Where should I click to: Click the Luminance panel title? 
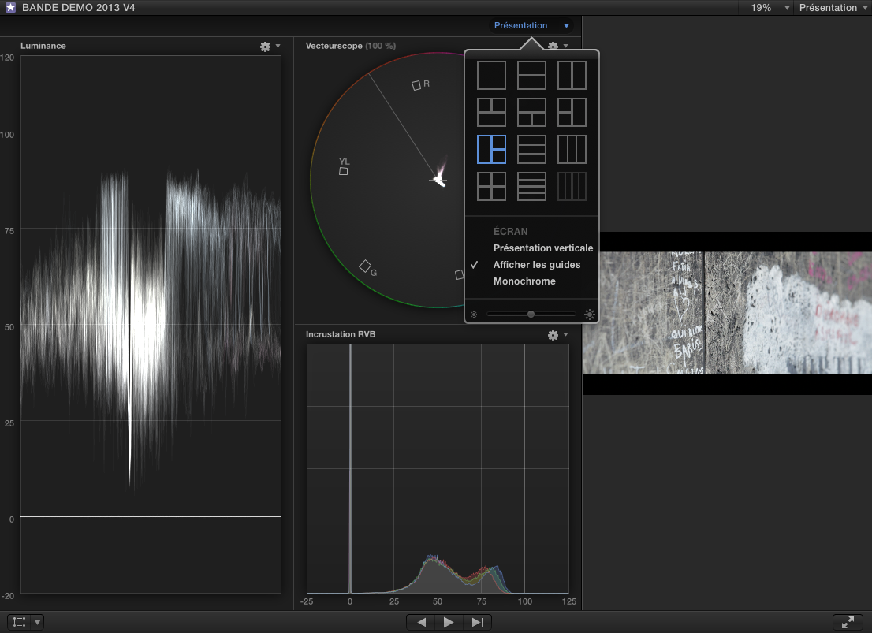(43, 46)
